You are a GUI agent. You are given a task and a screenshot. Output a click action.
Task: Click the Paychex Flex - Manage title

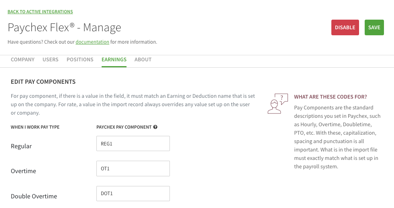pos(64,27)
